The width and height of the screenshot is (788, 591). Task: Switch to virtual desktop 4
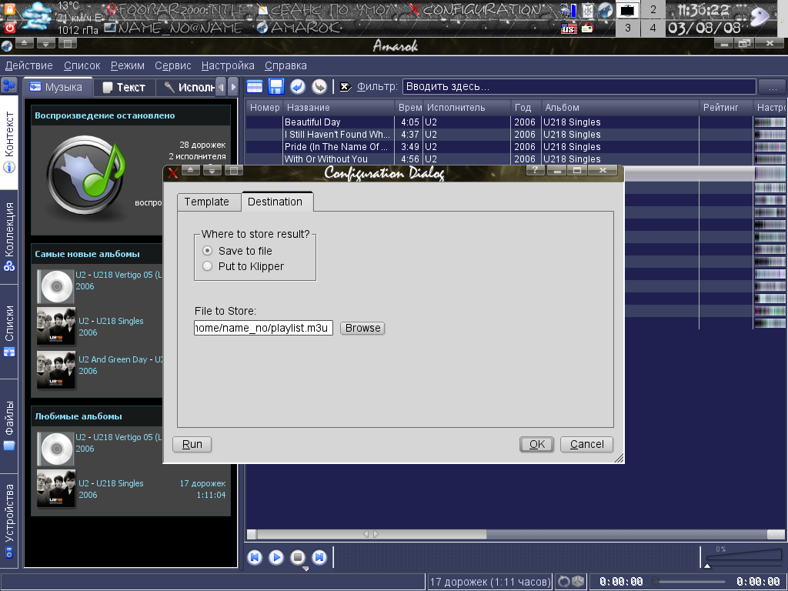(x=653, y=28)
